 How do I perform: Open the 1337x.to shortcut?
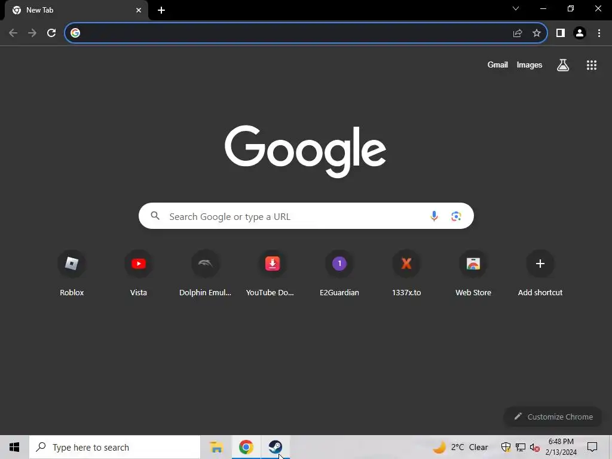tap(406, 273)
